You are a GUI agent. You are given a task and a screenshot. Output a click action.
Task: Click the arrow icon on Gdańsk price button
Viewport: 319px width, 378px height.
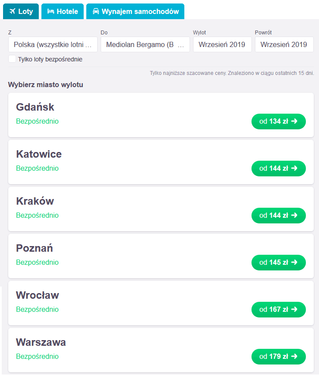[x=294, y=121]
